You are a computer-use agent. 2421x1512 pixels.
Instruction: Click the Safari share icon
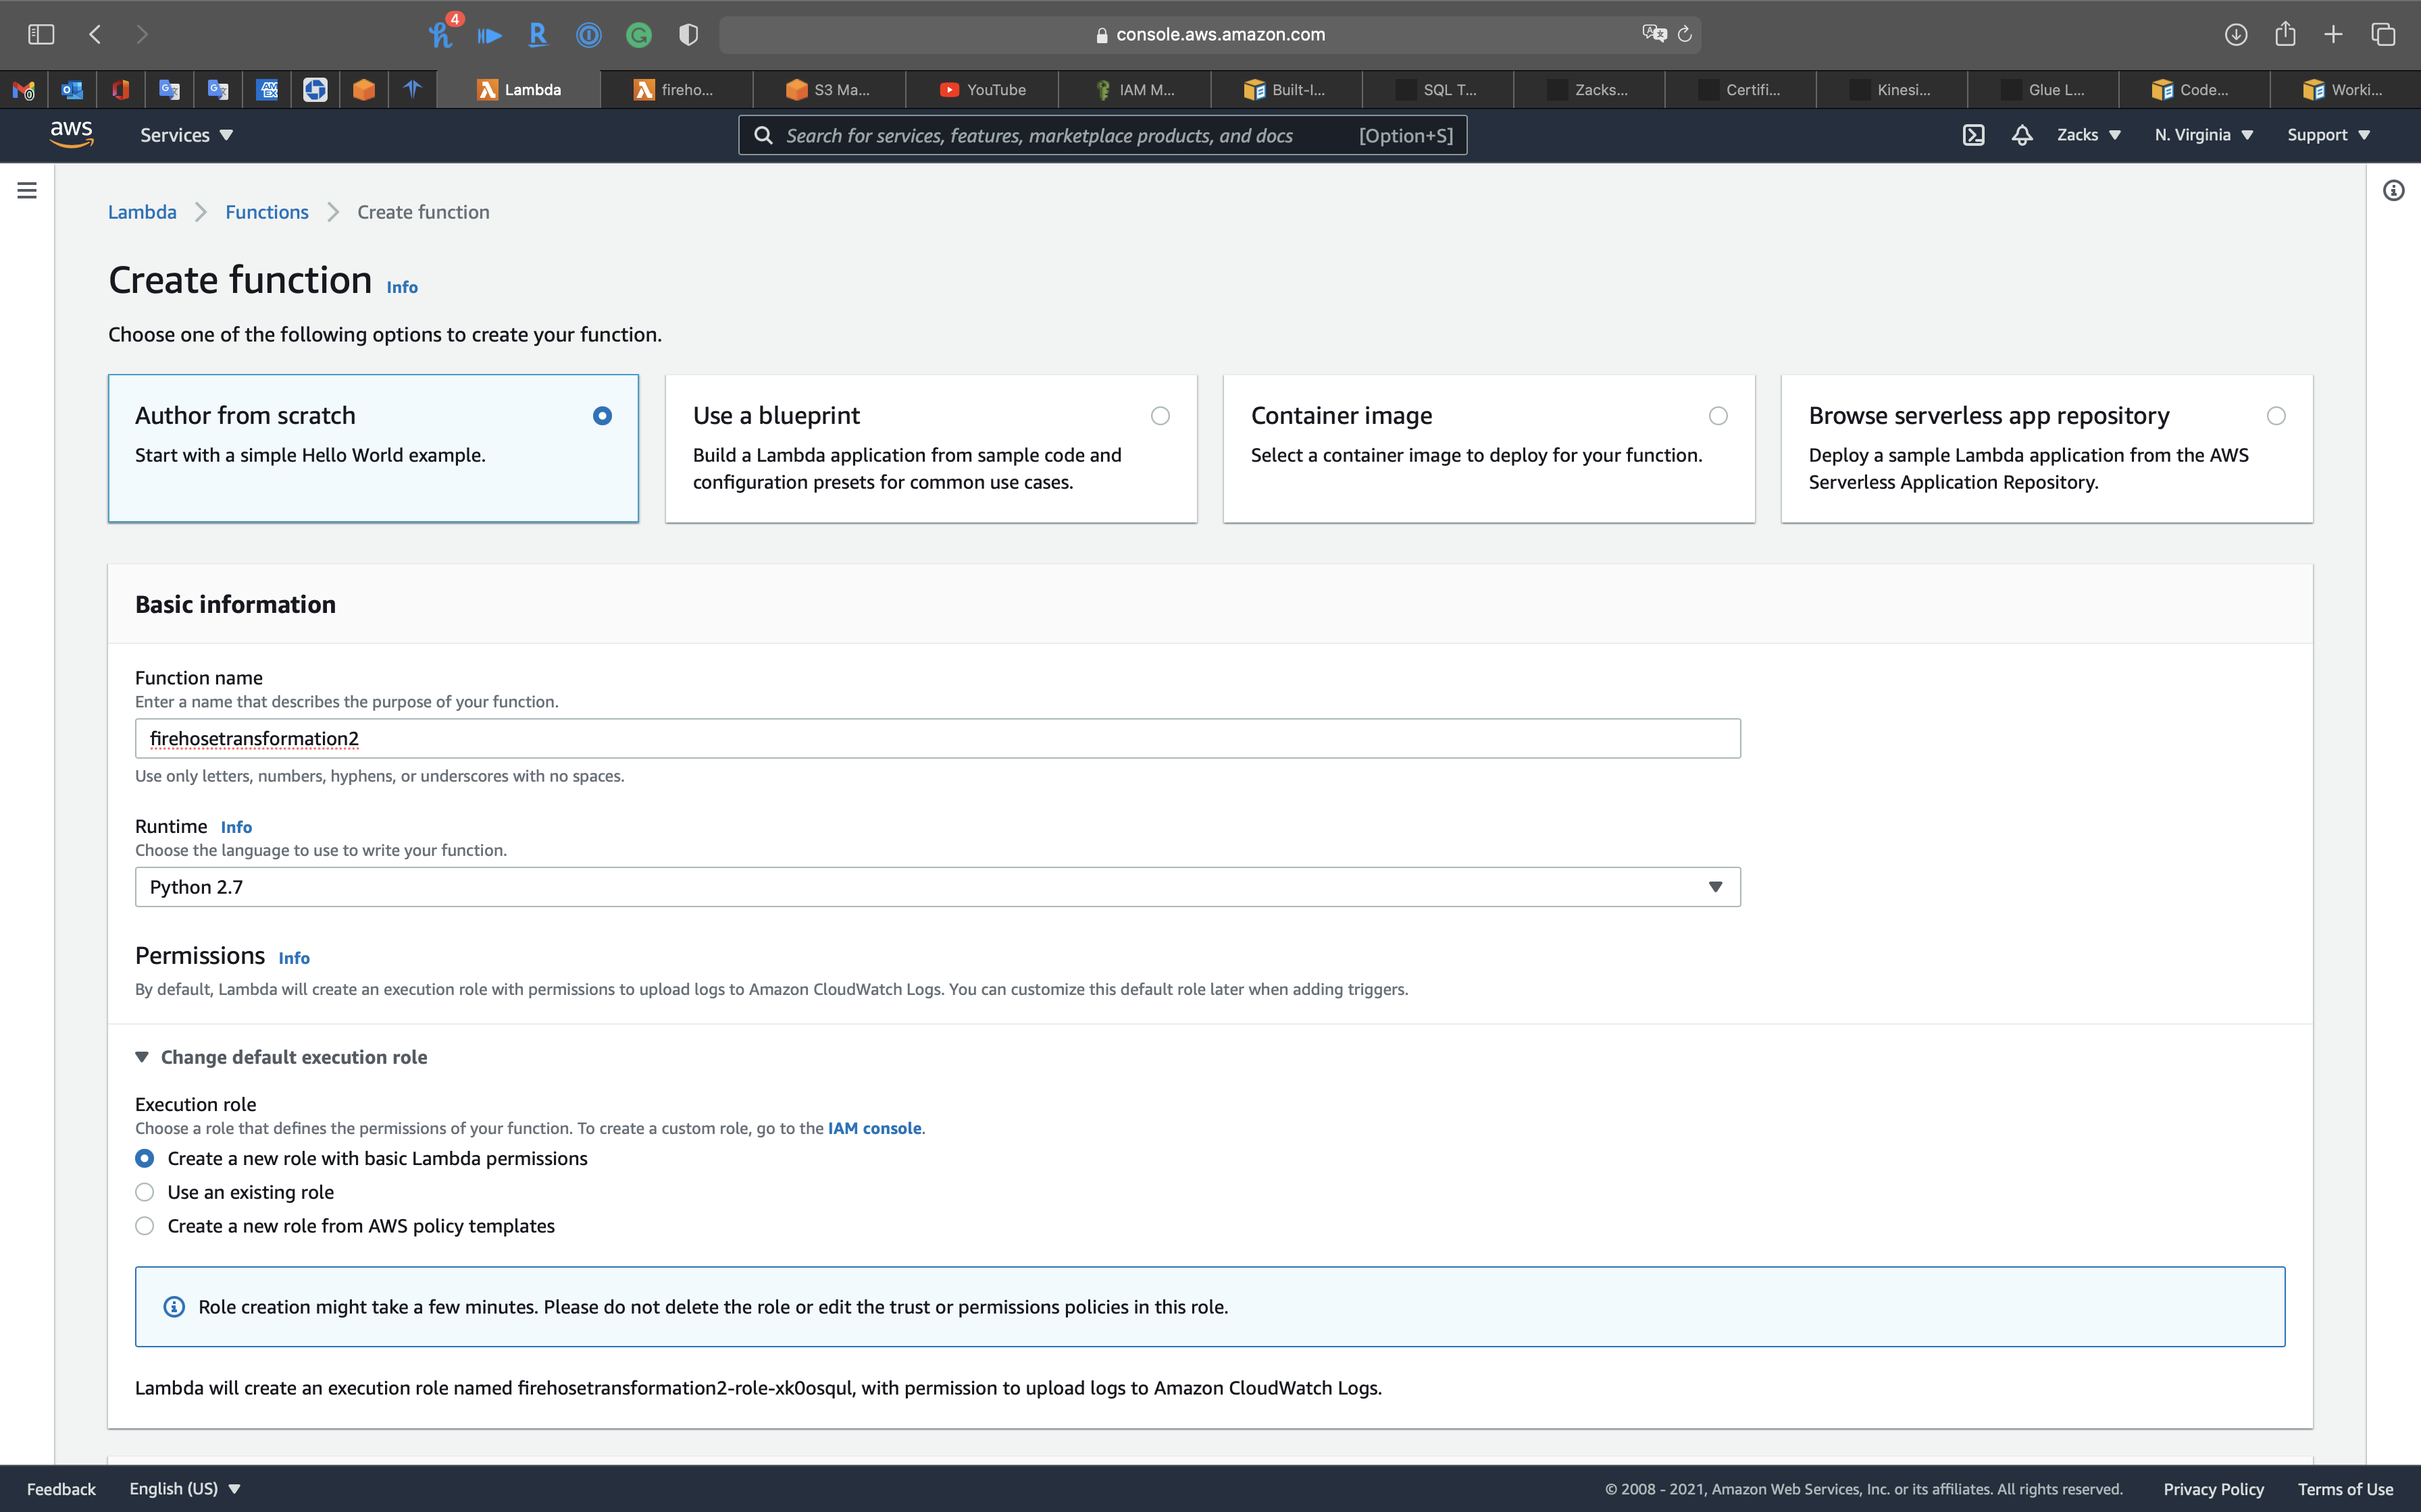pyautogui.click(x=2285, y=34)
